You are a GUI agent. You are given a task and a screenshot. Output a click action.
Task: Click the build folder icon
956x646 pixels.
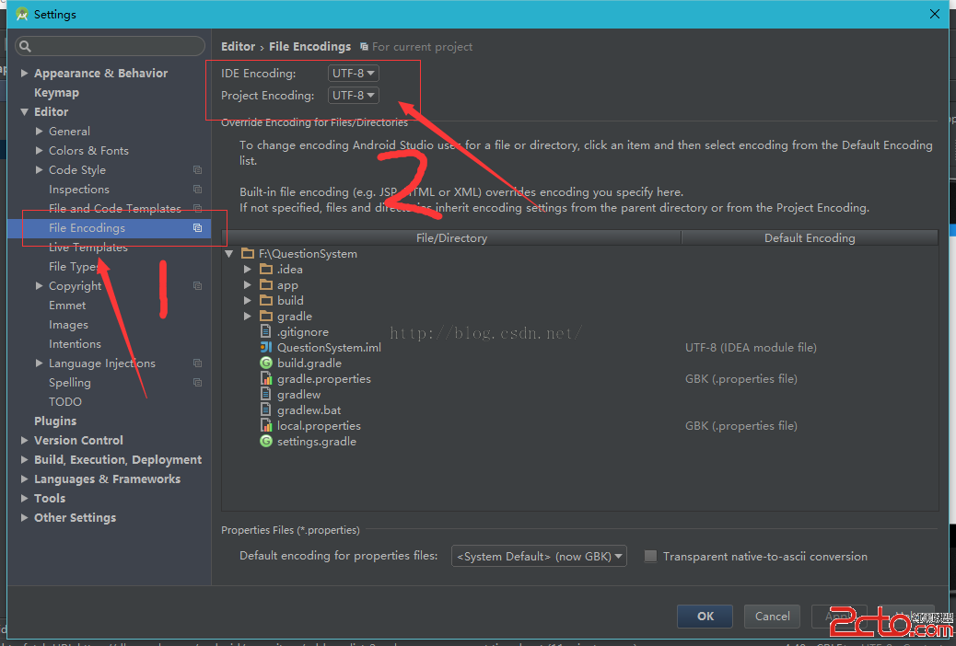pyautogui.click(x=266, y=300)
